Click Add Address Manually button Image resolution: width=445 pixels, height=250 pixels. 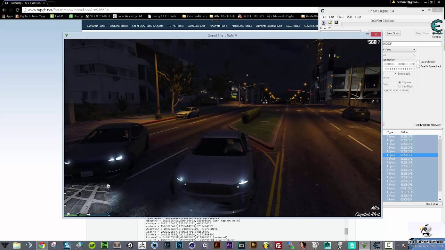(428, 125)
